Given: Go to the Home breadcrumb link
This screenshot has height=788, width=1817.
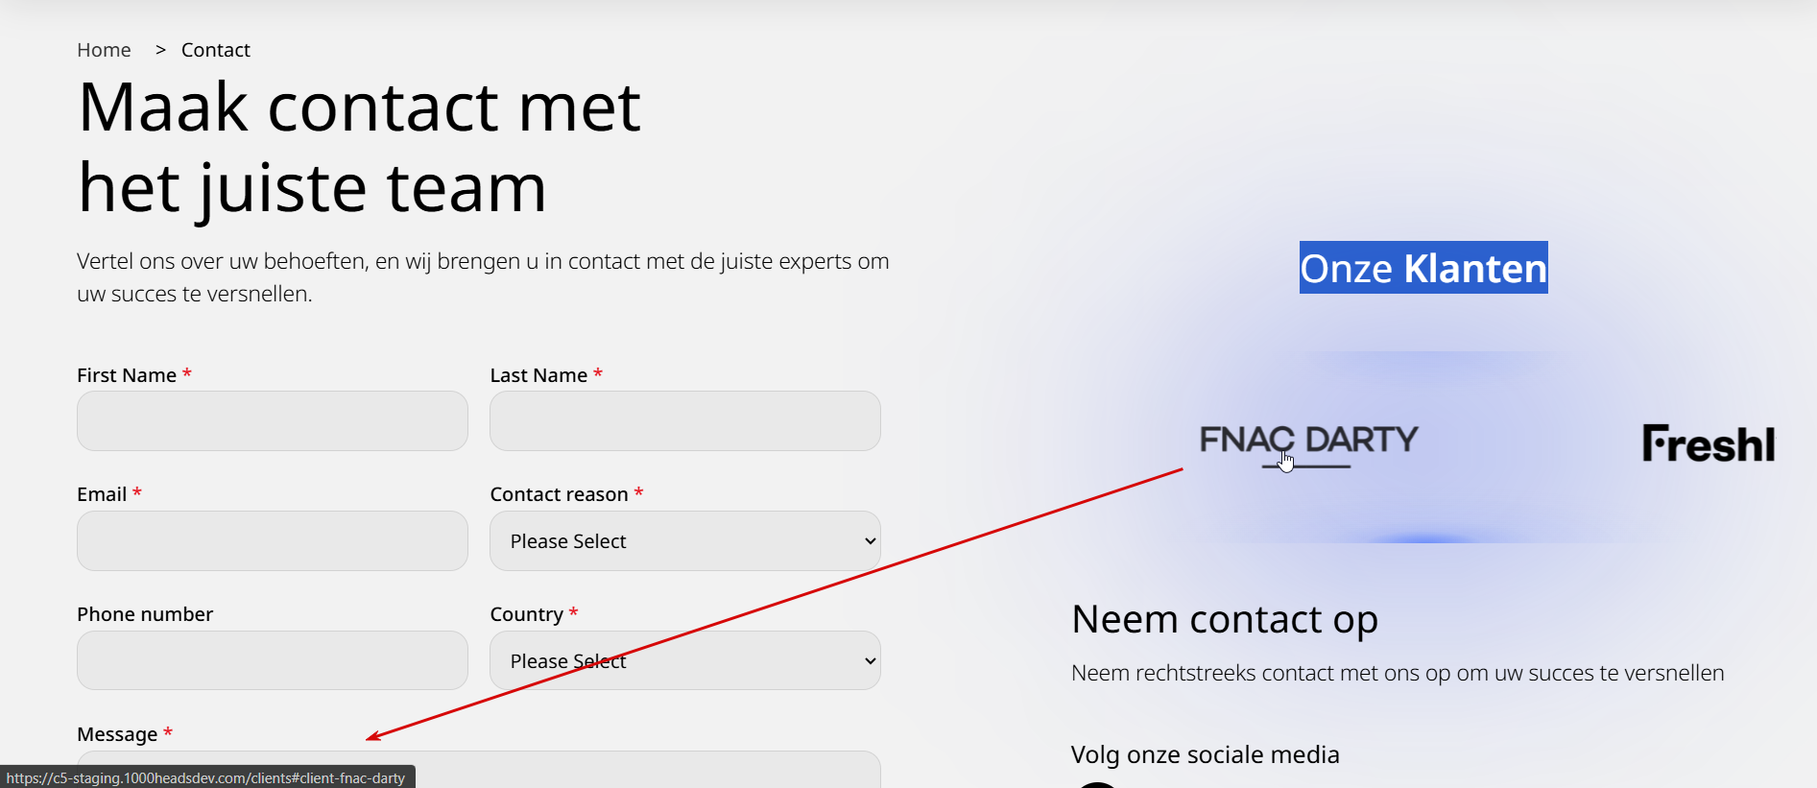Looking at the screenshot, I should tap(104, 50).
